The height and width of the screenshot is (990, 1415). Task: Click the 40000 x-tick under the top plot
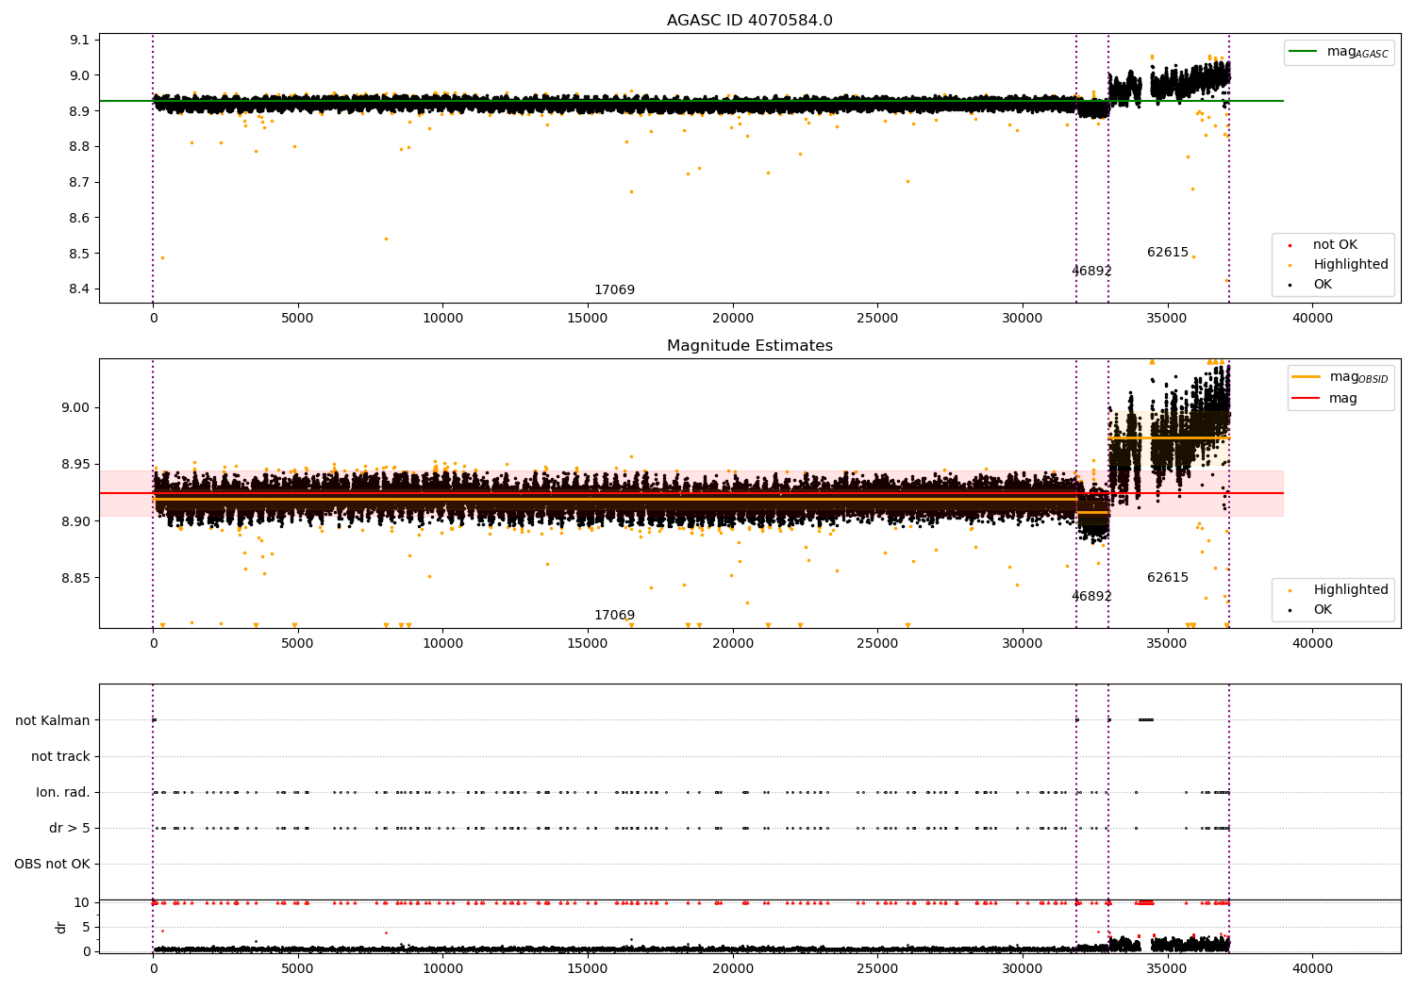[1312, 319]
